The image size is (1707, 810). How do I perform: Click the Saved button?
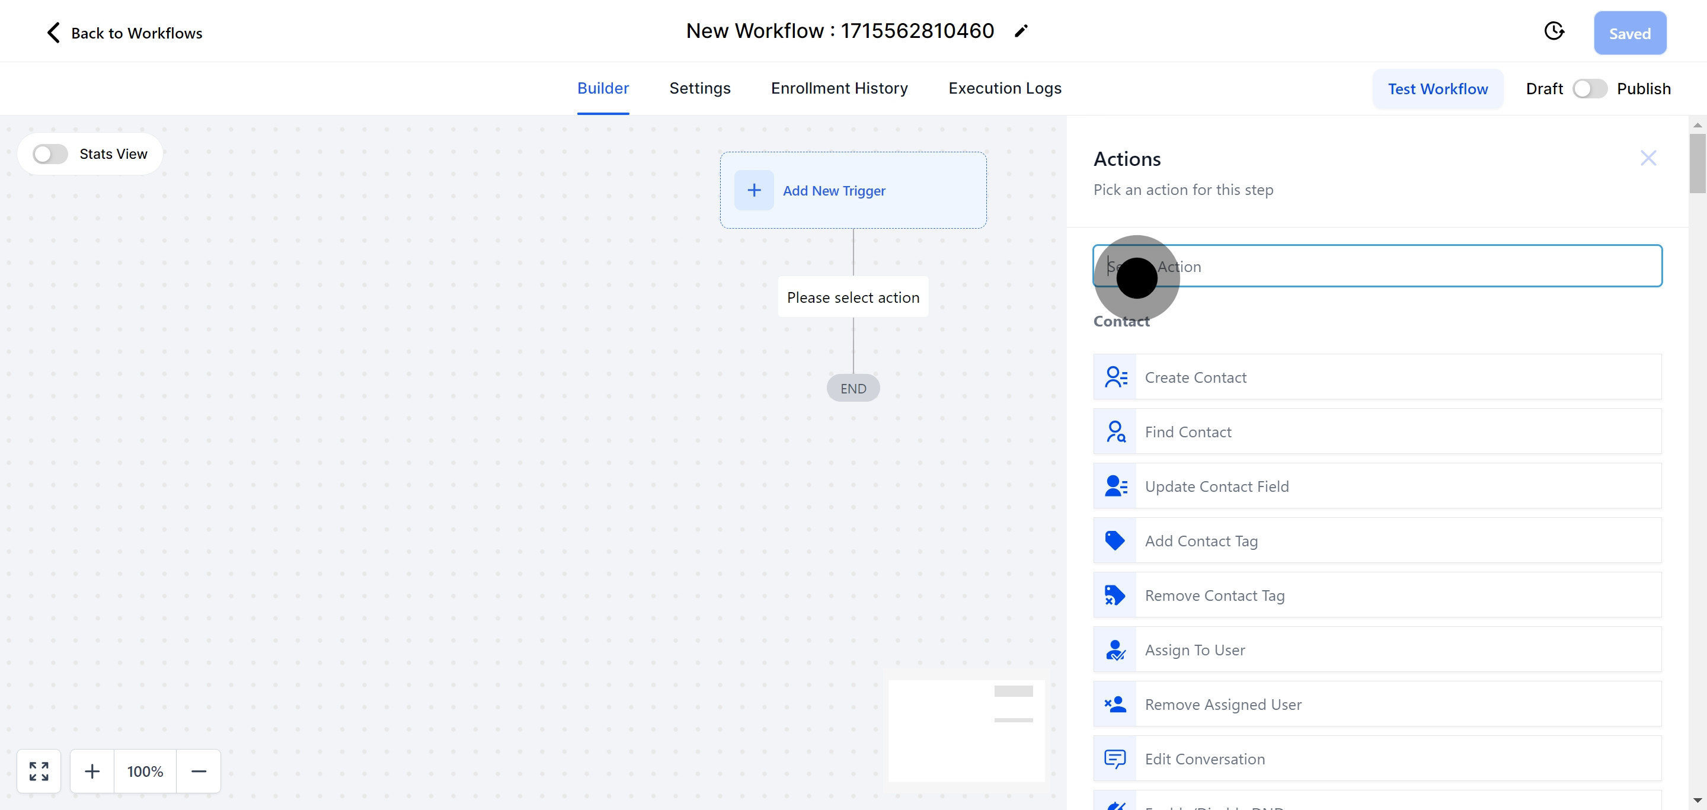(x=1629, y=33)
